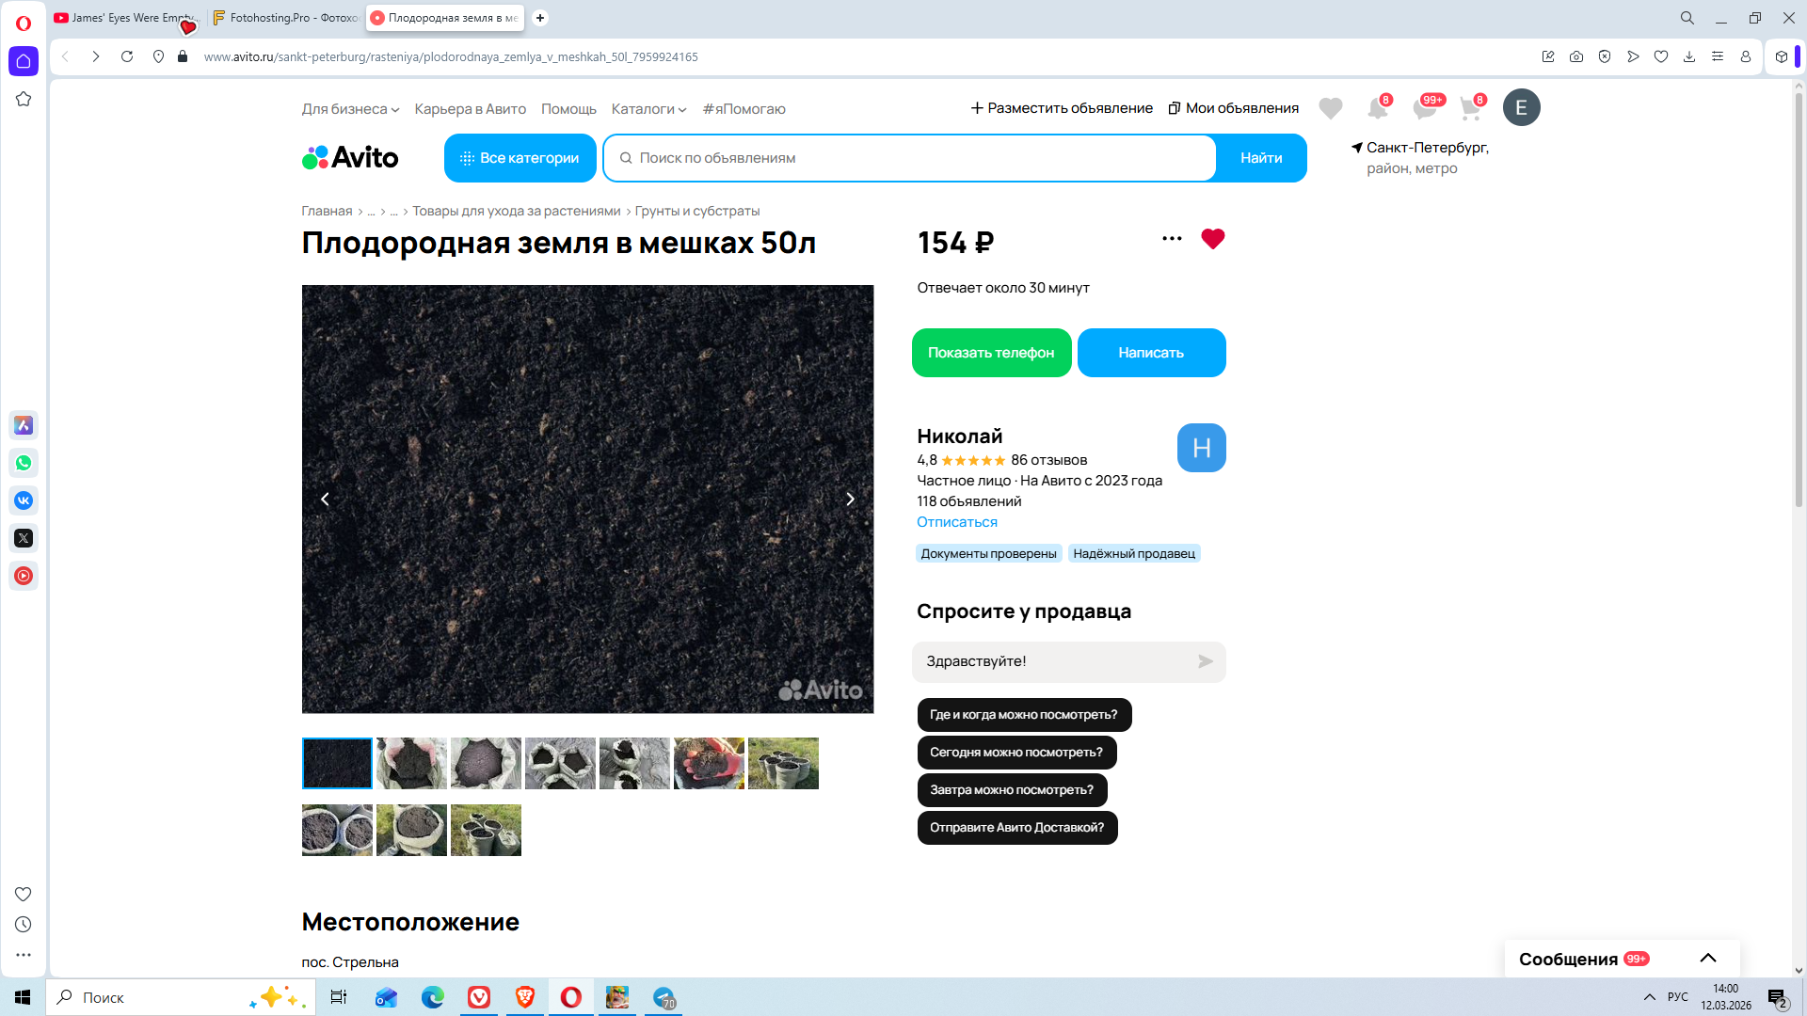This screenshot has width=1807, height=1016.
Task: Open the Avito messages chat icon
Action: [x=1424, y=108]
